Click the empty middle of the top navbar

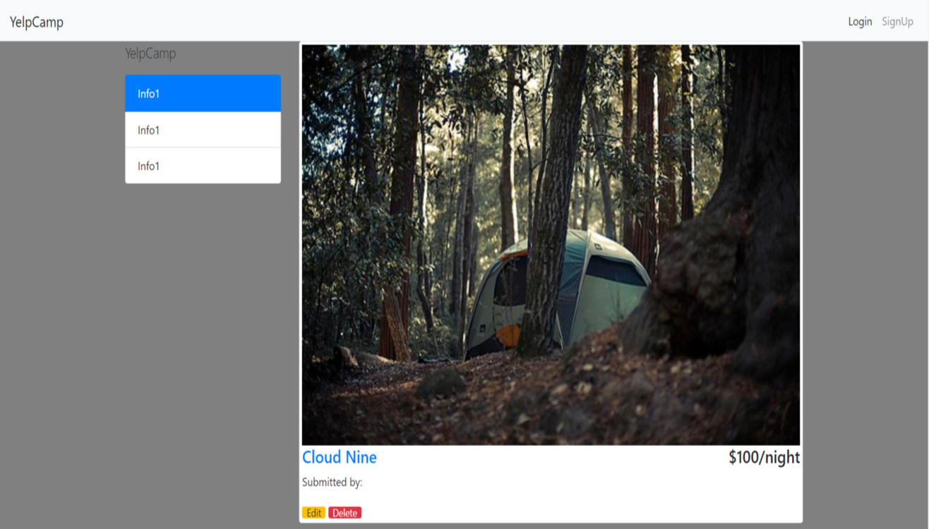[x=459, y=21]
